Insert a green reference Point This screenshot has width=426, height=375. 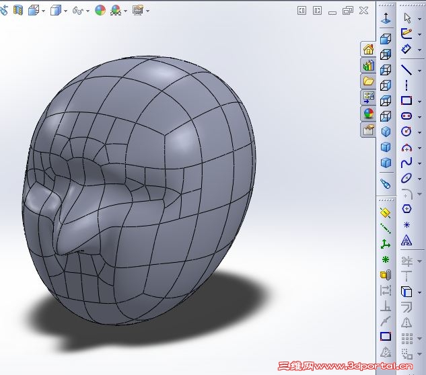[x=386, y=259]
